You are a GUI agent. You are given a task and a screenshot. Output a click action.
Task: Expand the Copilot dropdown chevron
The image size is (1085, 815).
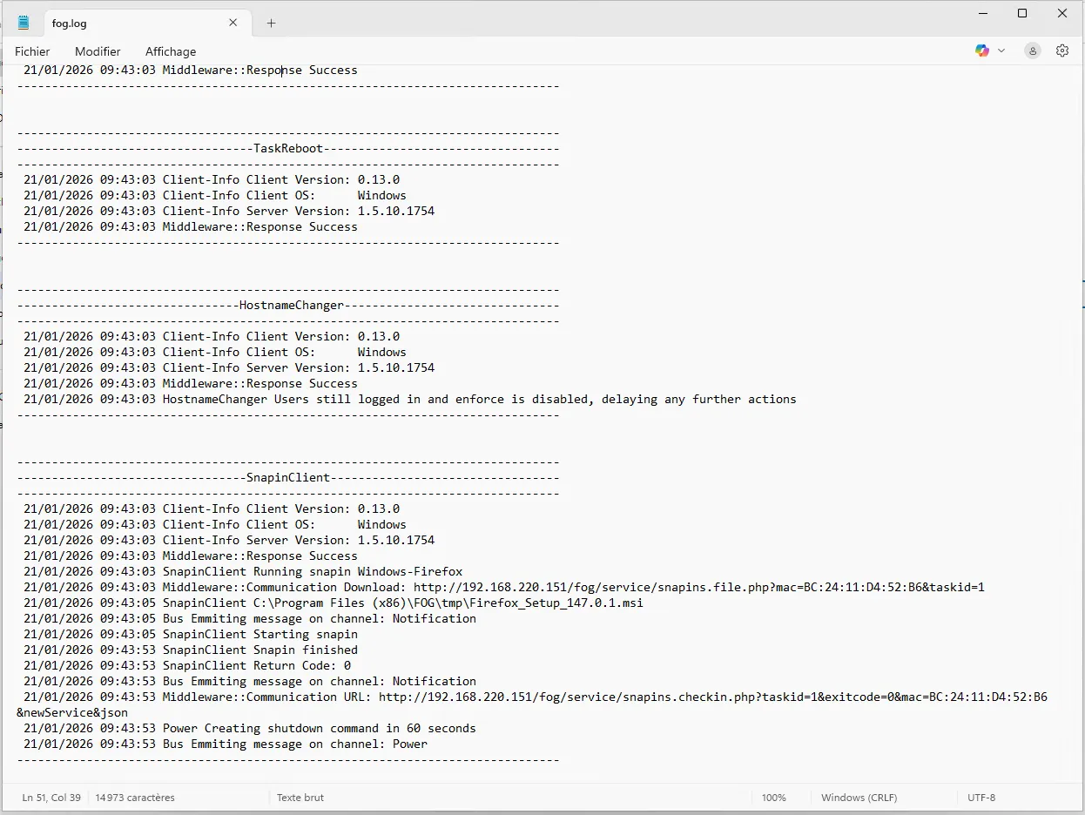point(1001,51)
